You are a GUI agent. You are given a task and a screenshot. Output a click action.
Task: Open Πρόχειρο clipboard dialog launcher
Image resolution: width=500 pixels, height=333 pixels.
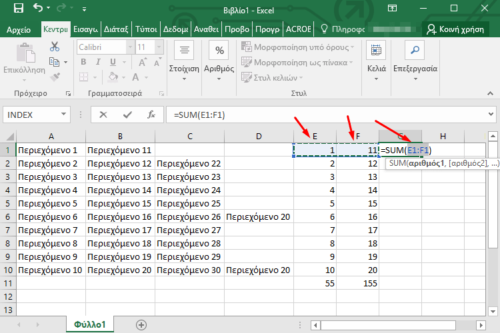click(x=68, y=93)
